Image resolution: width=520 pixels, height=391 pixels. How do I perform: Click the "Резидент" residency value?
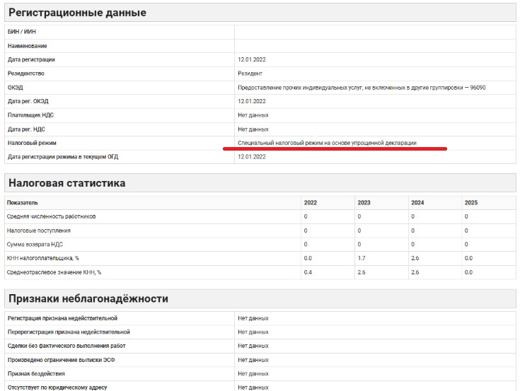point(250,74)
